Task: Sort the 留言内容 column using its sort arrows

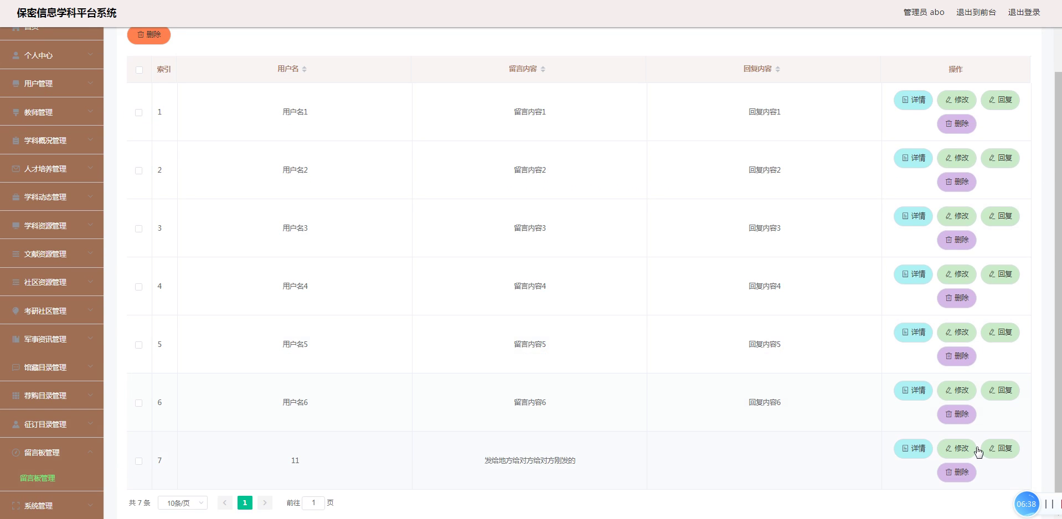Action: (x=543, y=69)
